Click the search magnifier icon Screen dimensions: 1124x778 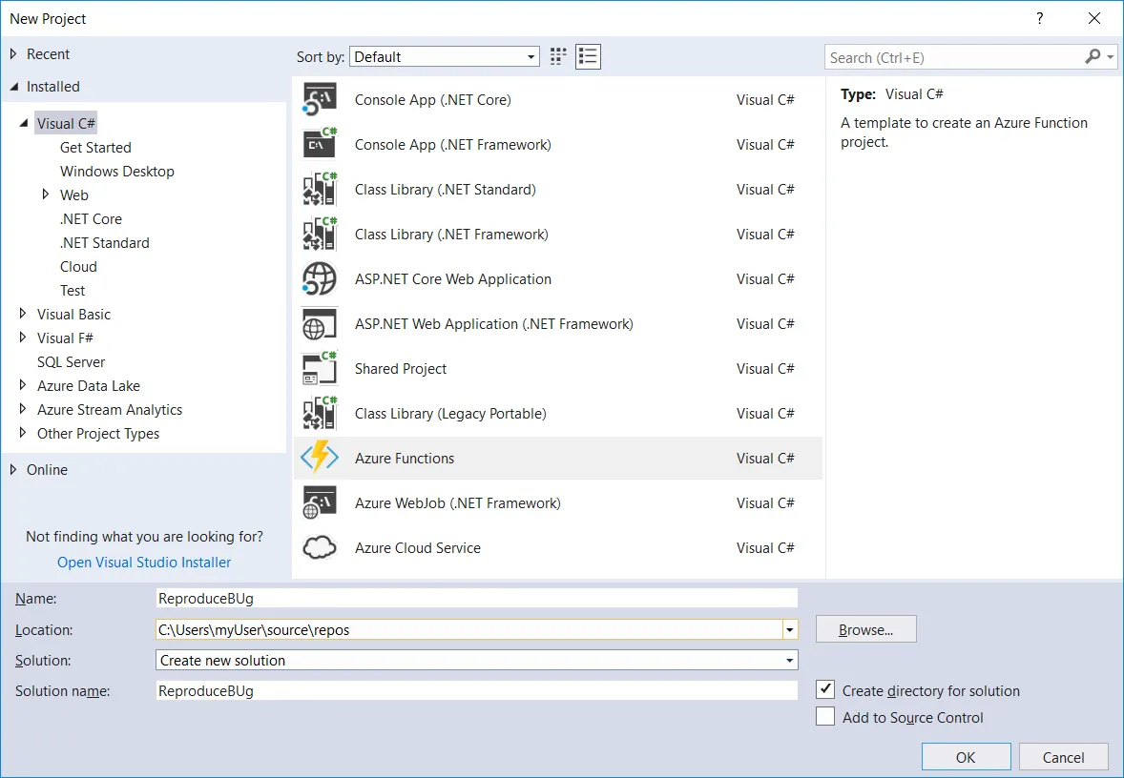(1093, 56)
